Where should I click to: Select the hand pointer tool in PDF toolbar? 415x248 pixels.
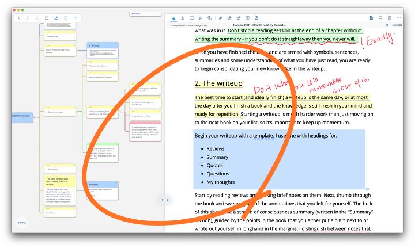pos(173,18)
